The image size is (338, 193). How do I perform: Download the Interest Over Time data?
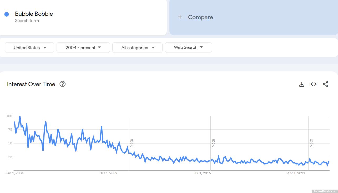tap(302, 84)
